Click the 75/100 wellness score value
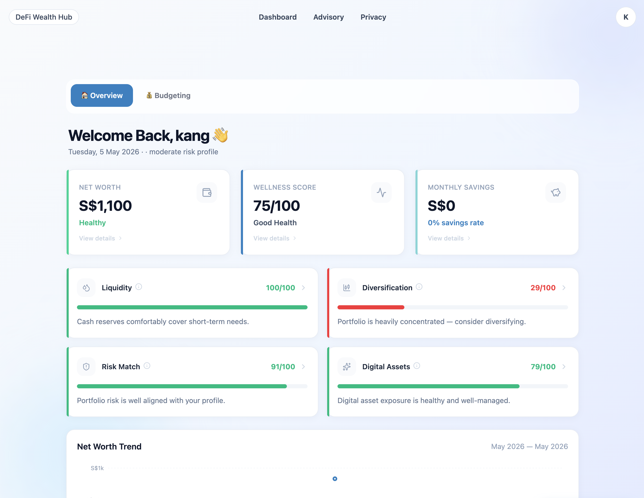The width and height of the screenshot is (644, 498). (277, 205)
